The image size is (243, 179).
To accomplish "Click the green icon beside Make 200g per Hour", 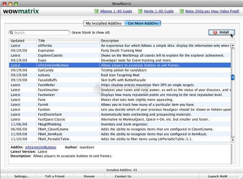I will click(x=182, y=11).
